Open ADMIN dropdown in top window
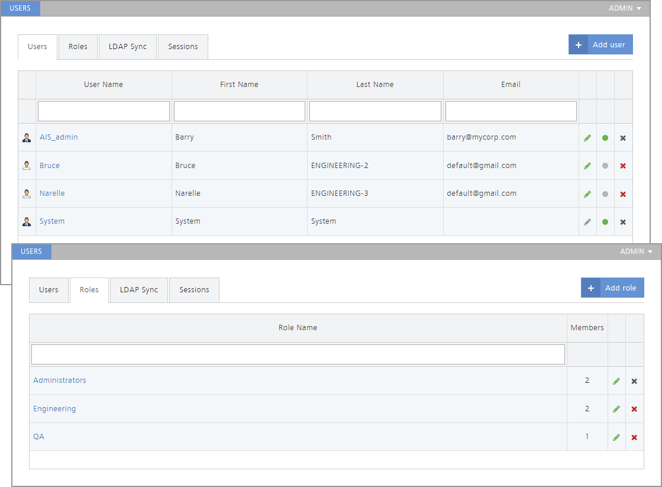662x487 pixels. coord(625,8)
